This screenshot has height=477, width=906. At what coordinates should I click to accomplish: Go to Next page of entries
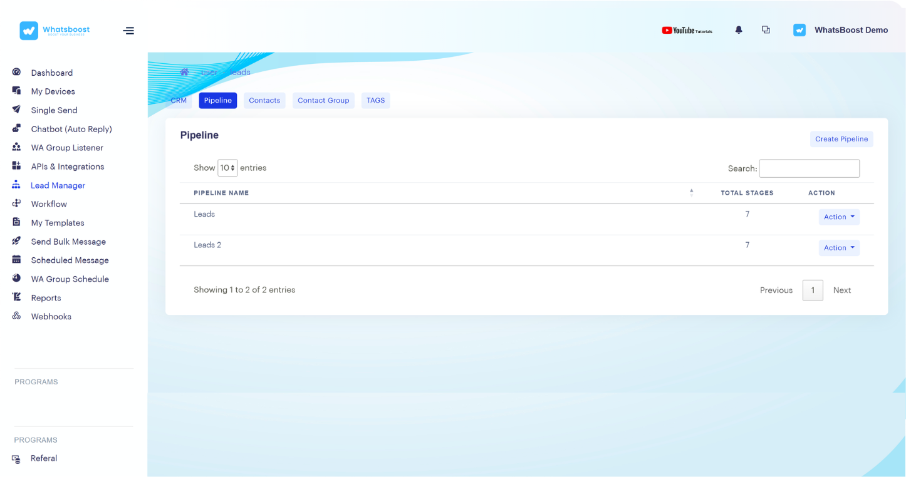[x=841, y=290]
